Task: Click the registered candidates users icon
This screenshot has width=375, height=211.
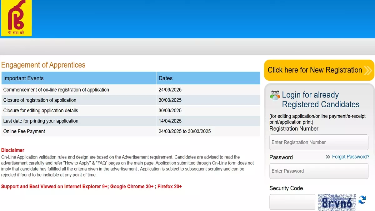Action: pos(275,95)
